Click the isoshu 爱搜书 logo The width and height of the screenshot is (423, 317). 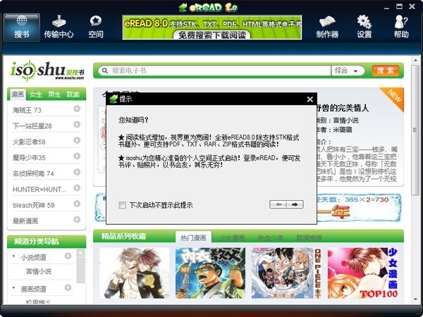click(x=47, y=70)
